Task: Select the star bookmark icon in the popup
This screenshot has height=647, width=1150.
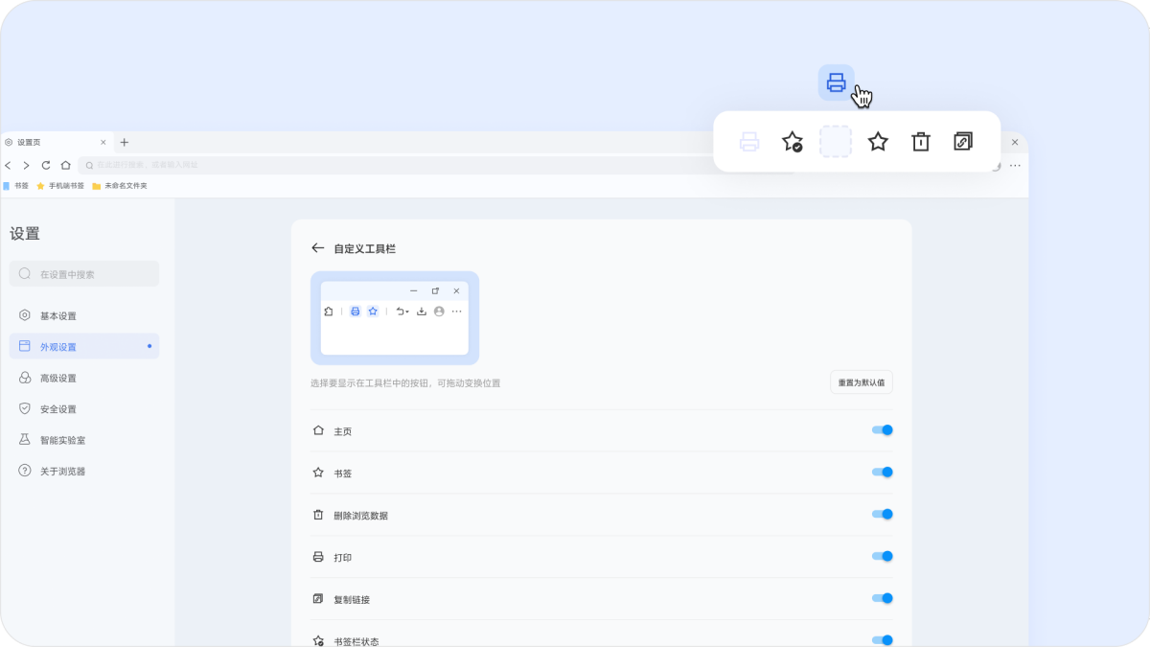Action: [x=878, y=141]
